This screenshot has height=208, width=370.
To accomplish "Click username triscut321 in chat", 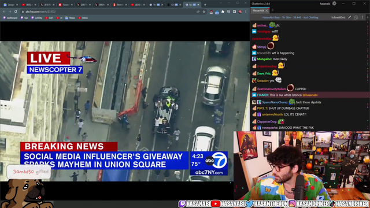I will click(264, 53).
